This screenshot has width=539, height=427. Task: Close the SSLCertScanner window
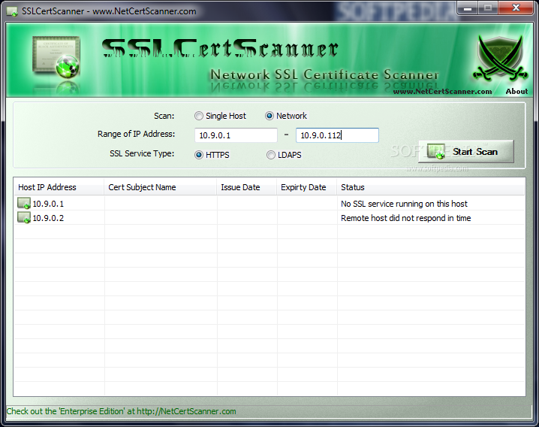(x=516, y=8)
